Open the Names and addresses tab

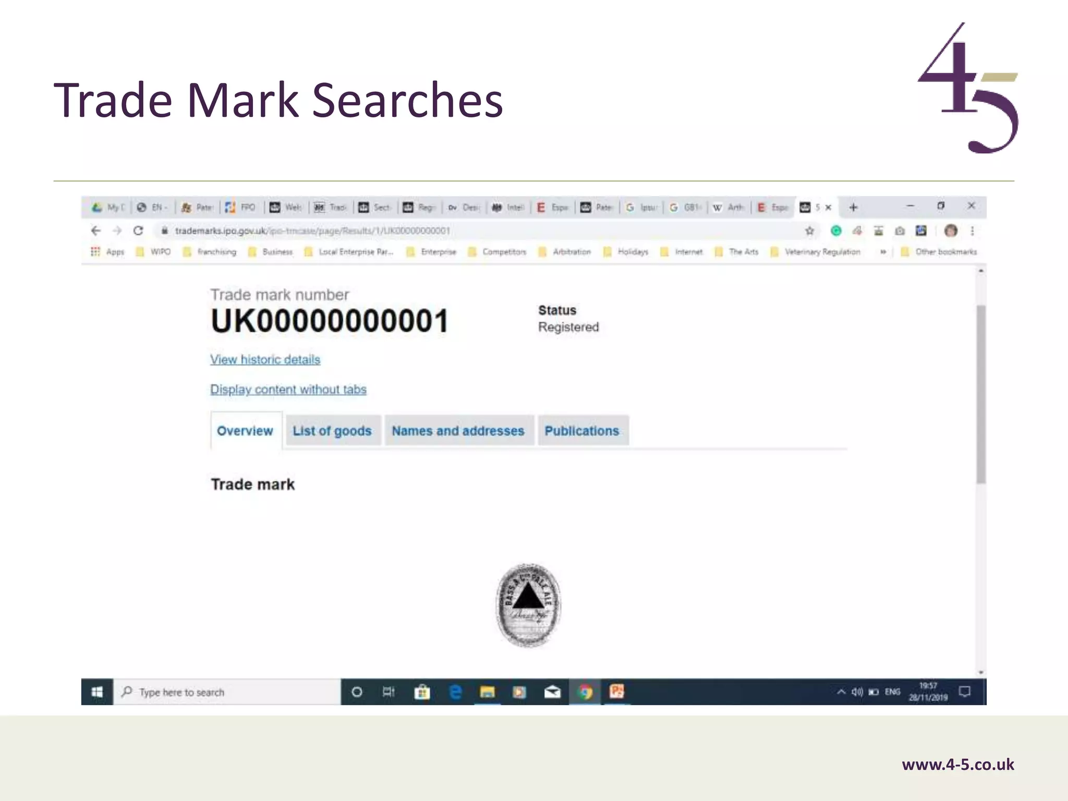[459, 431]
